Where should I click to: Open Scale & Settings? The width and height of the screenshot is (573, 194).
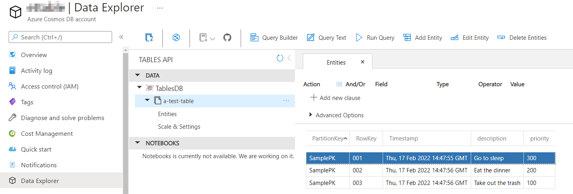click(179, 127)
